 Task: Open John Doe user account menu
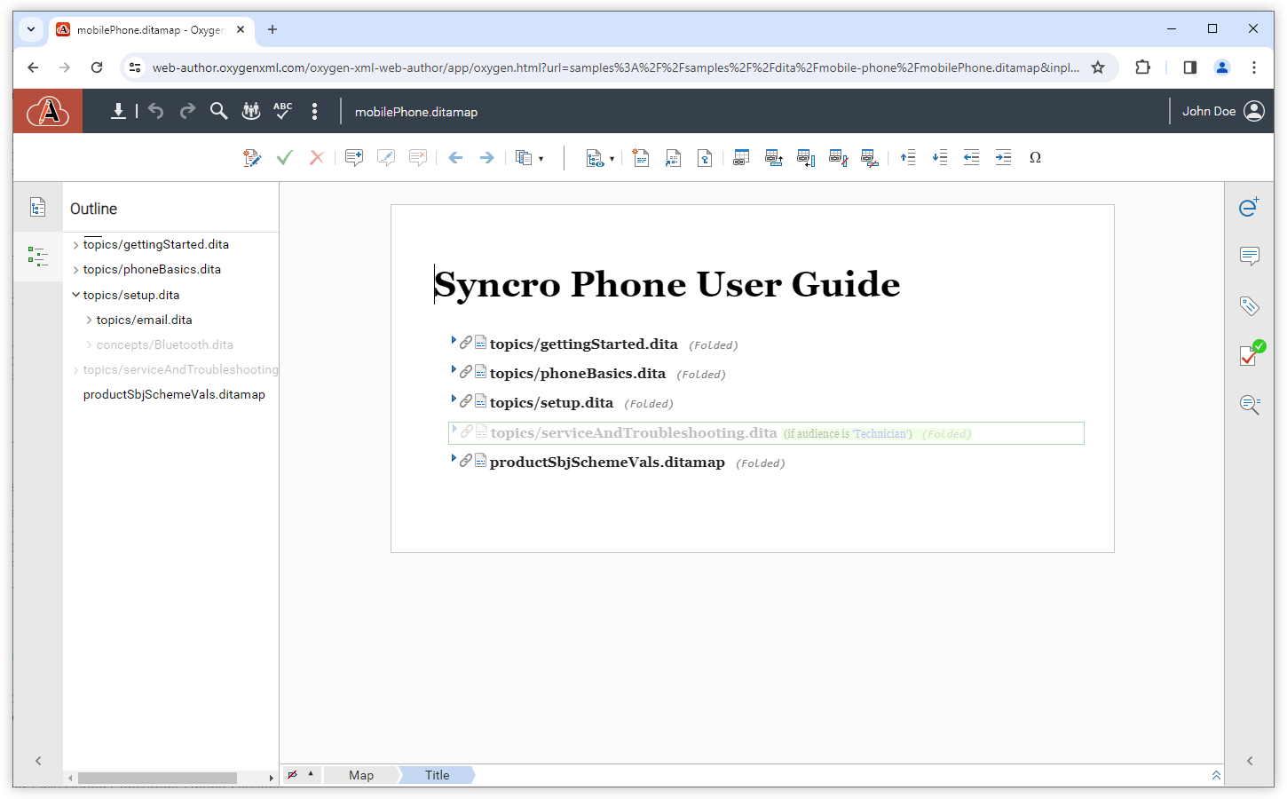1223,111
